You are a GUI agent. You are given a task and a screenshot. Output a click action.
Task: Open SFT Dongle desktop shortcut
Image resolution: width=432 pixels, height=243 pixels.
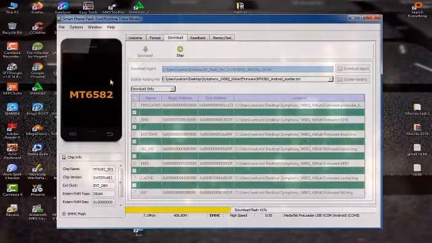(x=12, y=70)
